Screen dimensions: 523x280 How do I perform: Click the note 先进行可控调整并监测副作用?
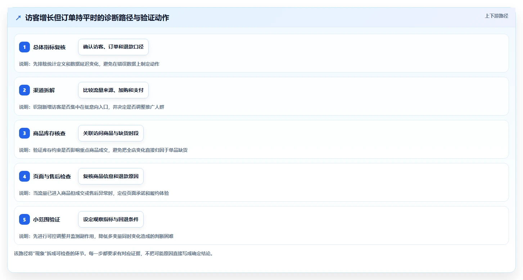(64, 236)
